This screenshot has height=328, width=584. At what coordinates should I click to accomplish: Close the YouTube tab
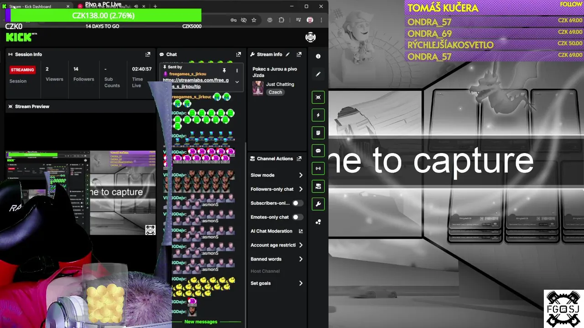click(144, 6)
